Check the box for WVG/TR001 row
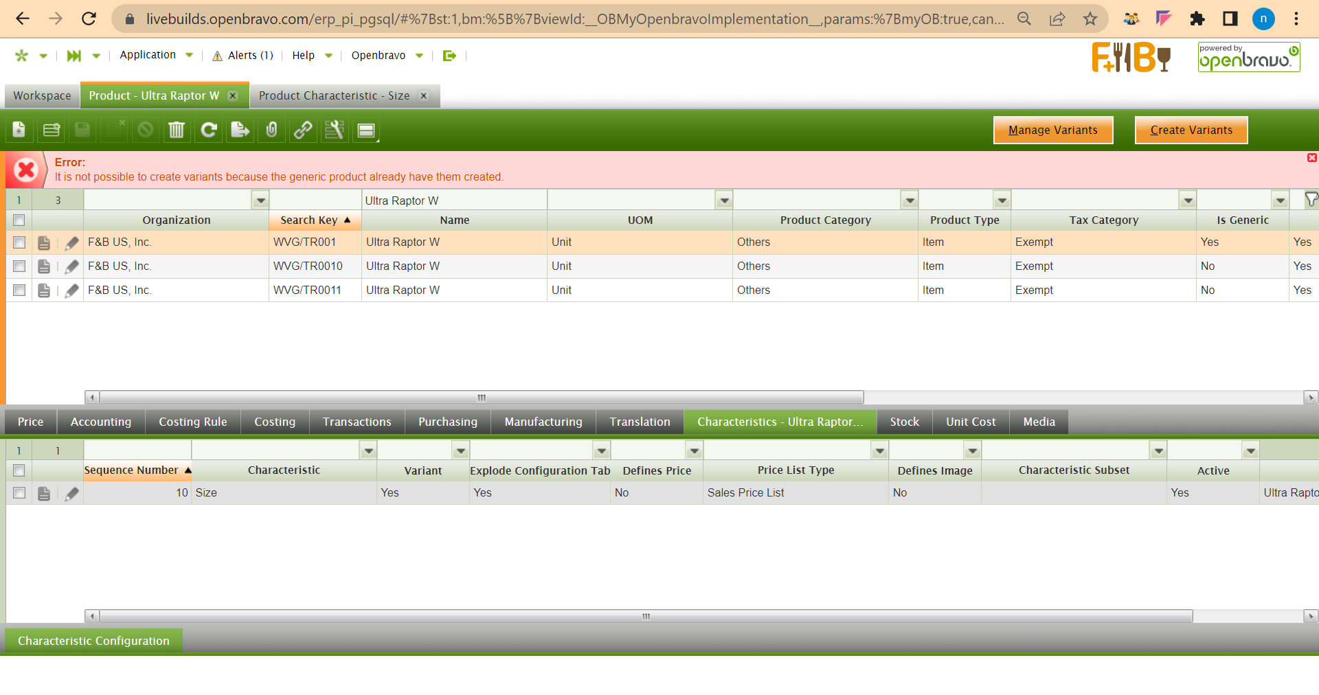The image size is (1319, 695). point(19,242)
